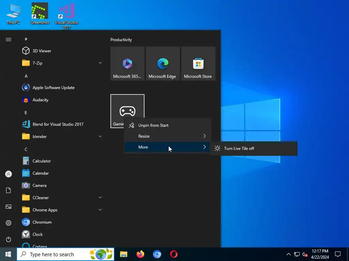Click the muted volume tray icon

pyautogui.click(x=305, y=254)
